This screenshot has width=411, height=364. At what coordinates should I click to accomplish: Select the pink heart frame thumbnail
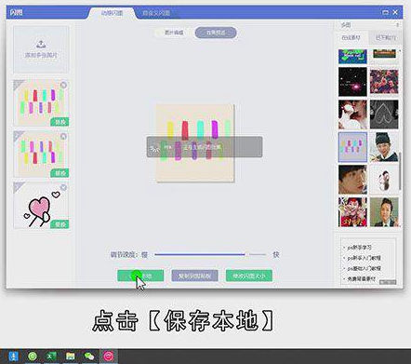click(41, 205)
